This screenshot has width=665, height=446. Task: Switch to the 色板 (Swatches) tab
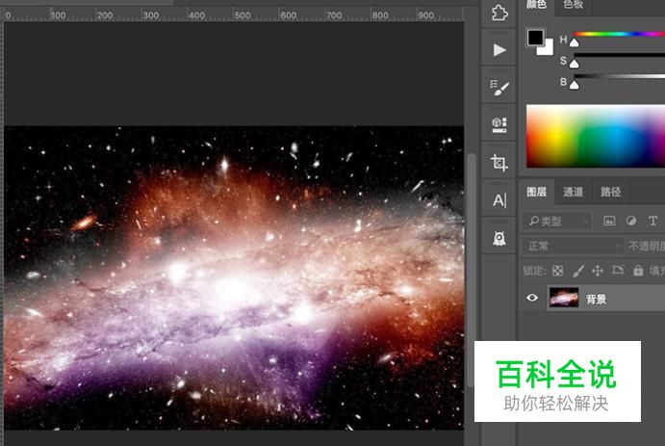tap(573, 5)
